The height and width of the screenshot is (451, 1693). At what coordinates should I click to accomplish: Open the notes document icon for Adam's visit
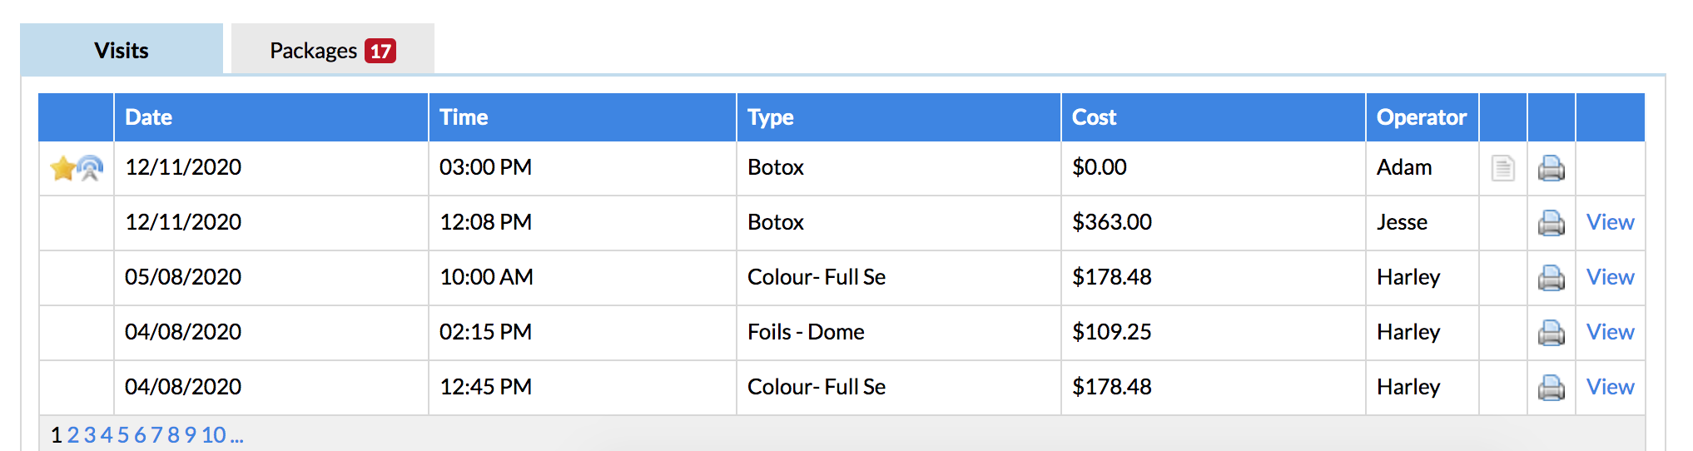1502,168
